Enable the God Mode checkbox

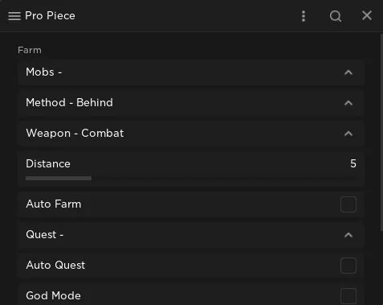click(x=348, y=296)
